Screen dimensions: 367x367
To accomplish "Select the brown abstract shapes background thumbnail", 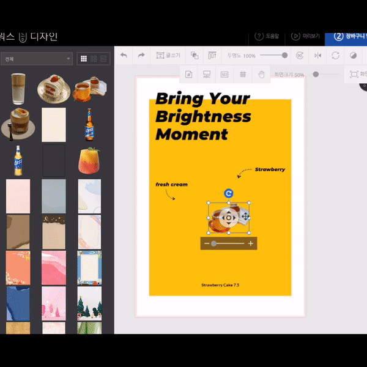I will 18,232.
